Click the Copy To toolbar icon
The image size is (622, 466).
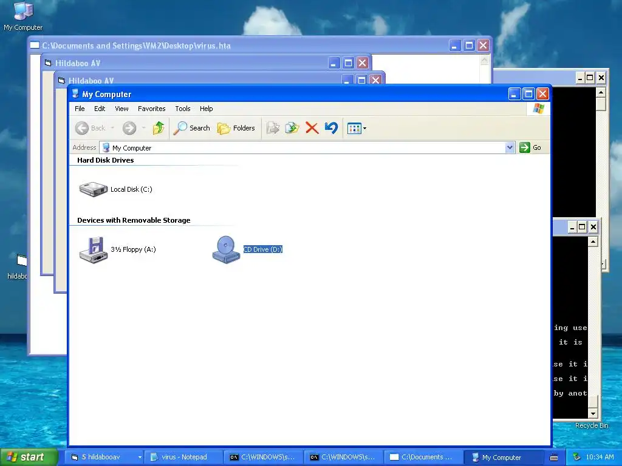click(292, 128)
